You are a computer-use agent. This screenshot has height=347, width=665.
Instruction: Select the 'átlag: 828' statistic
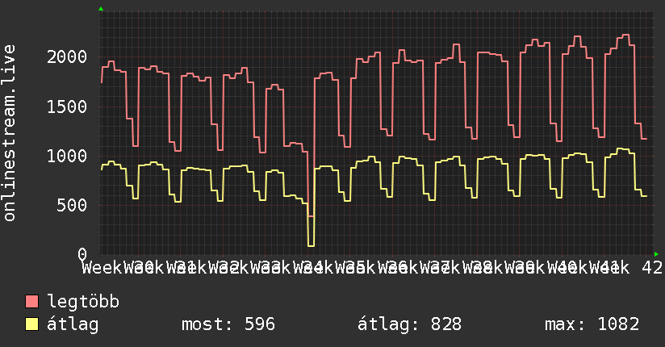[x=409, y=324]
